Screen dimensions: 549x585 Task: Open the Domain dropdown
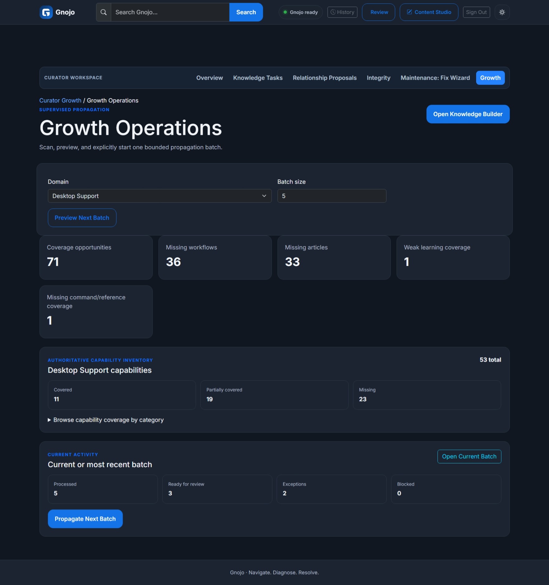[x=159, y=196]
